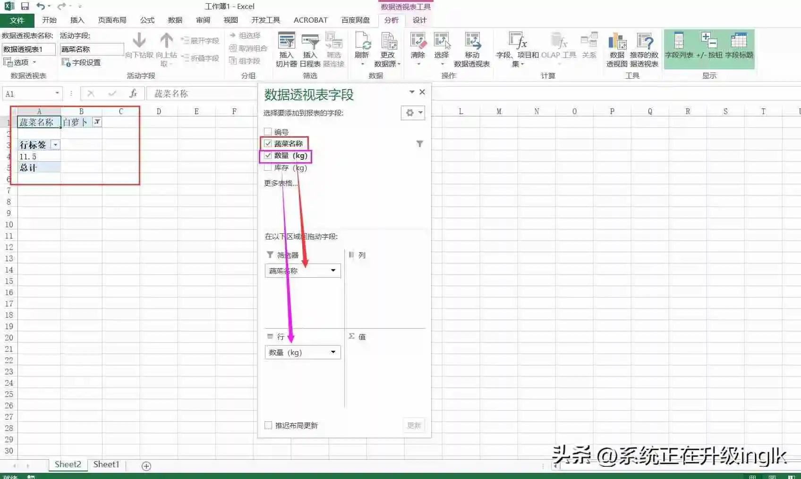This screenshot has width=801, height=479.
Task: Open 蔬菜名称 dropdown in filter area
Action: tap(333, 271)
